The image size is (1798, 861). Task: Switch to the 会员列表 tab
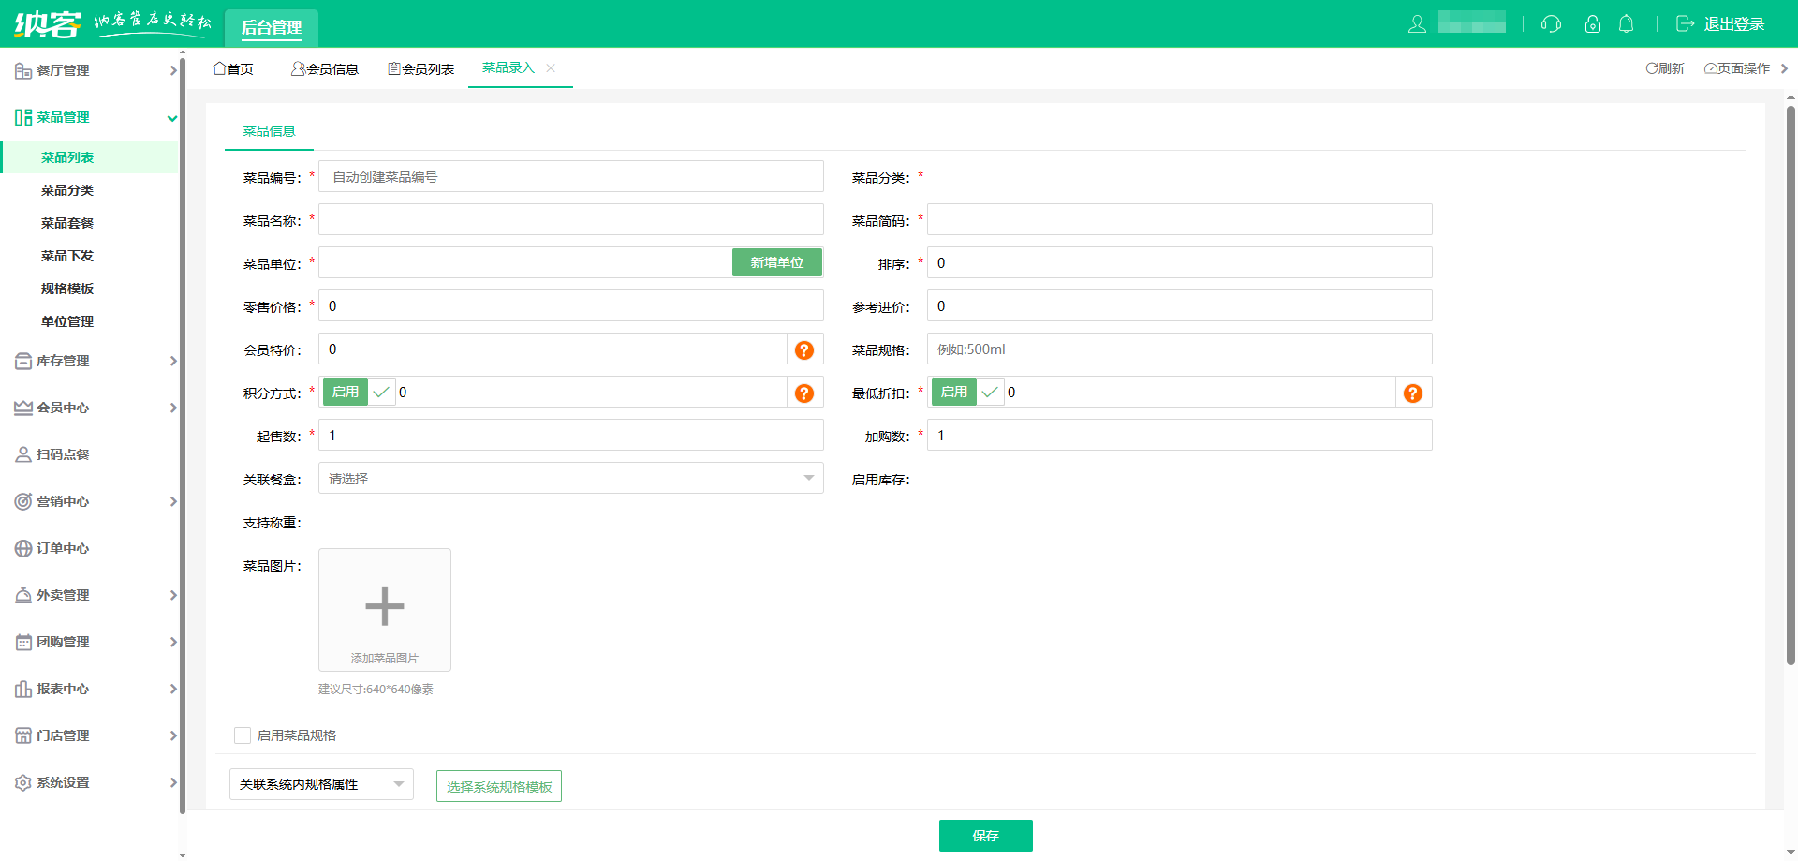point(421,69)
